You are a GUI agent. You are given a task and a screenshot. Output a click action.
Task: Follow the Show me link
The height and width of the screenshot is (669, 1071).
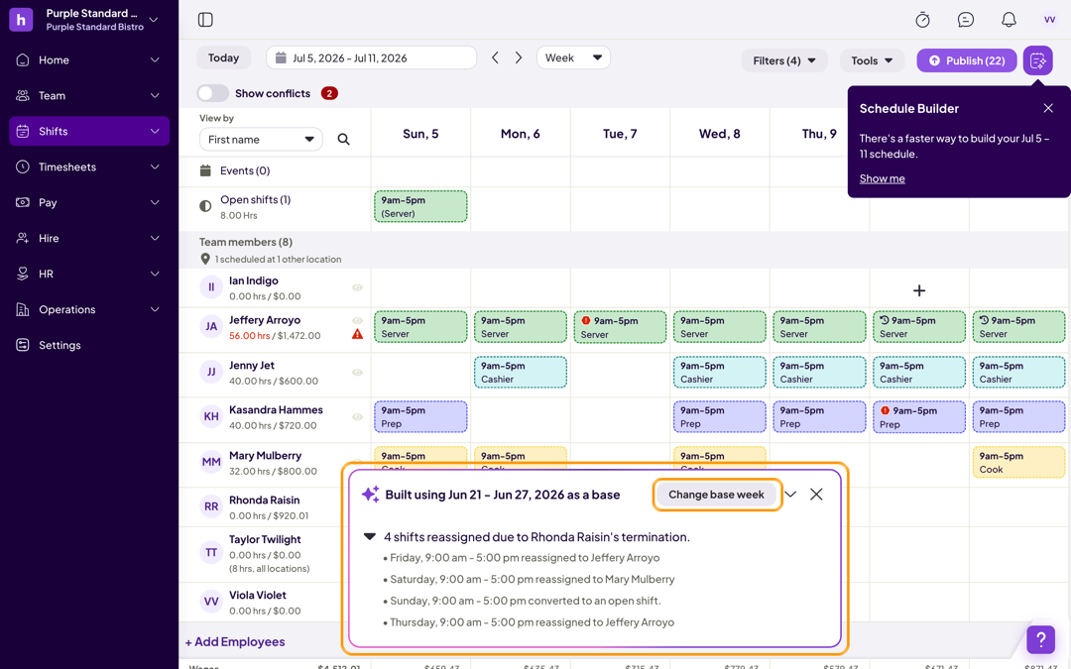(882, 178)
